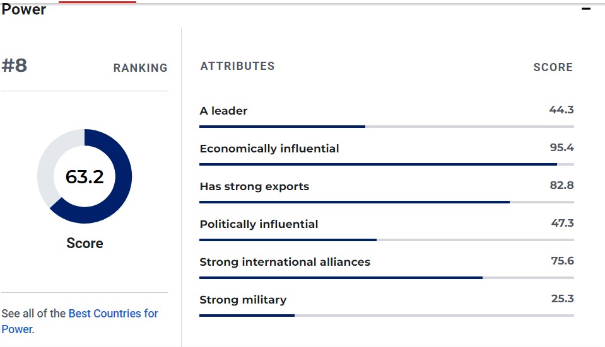Click the Politically influential score bar

386,240
